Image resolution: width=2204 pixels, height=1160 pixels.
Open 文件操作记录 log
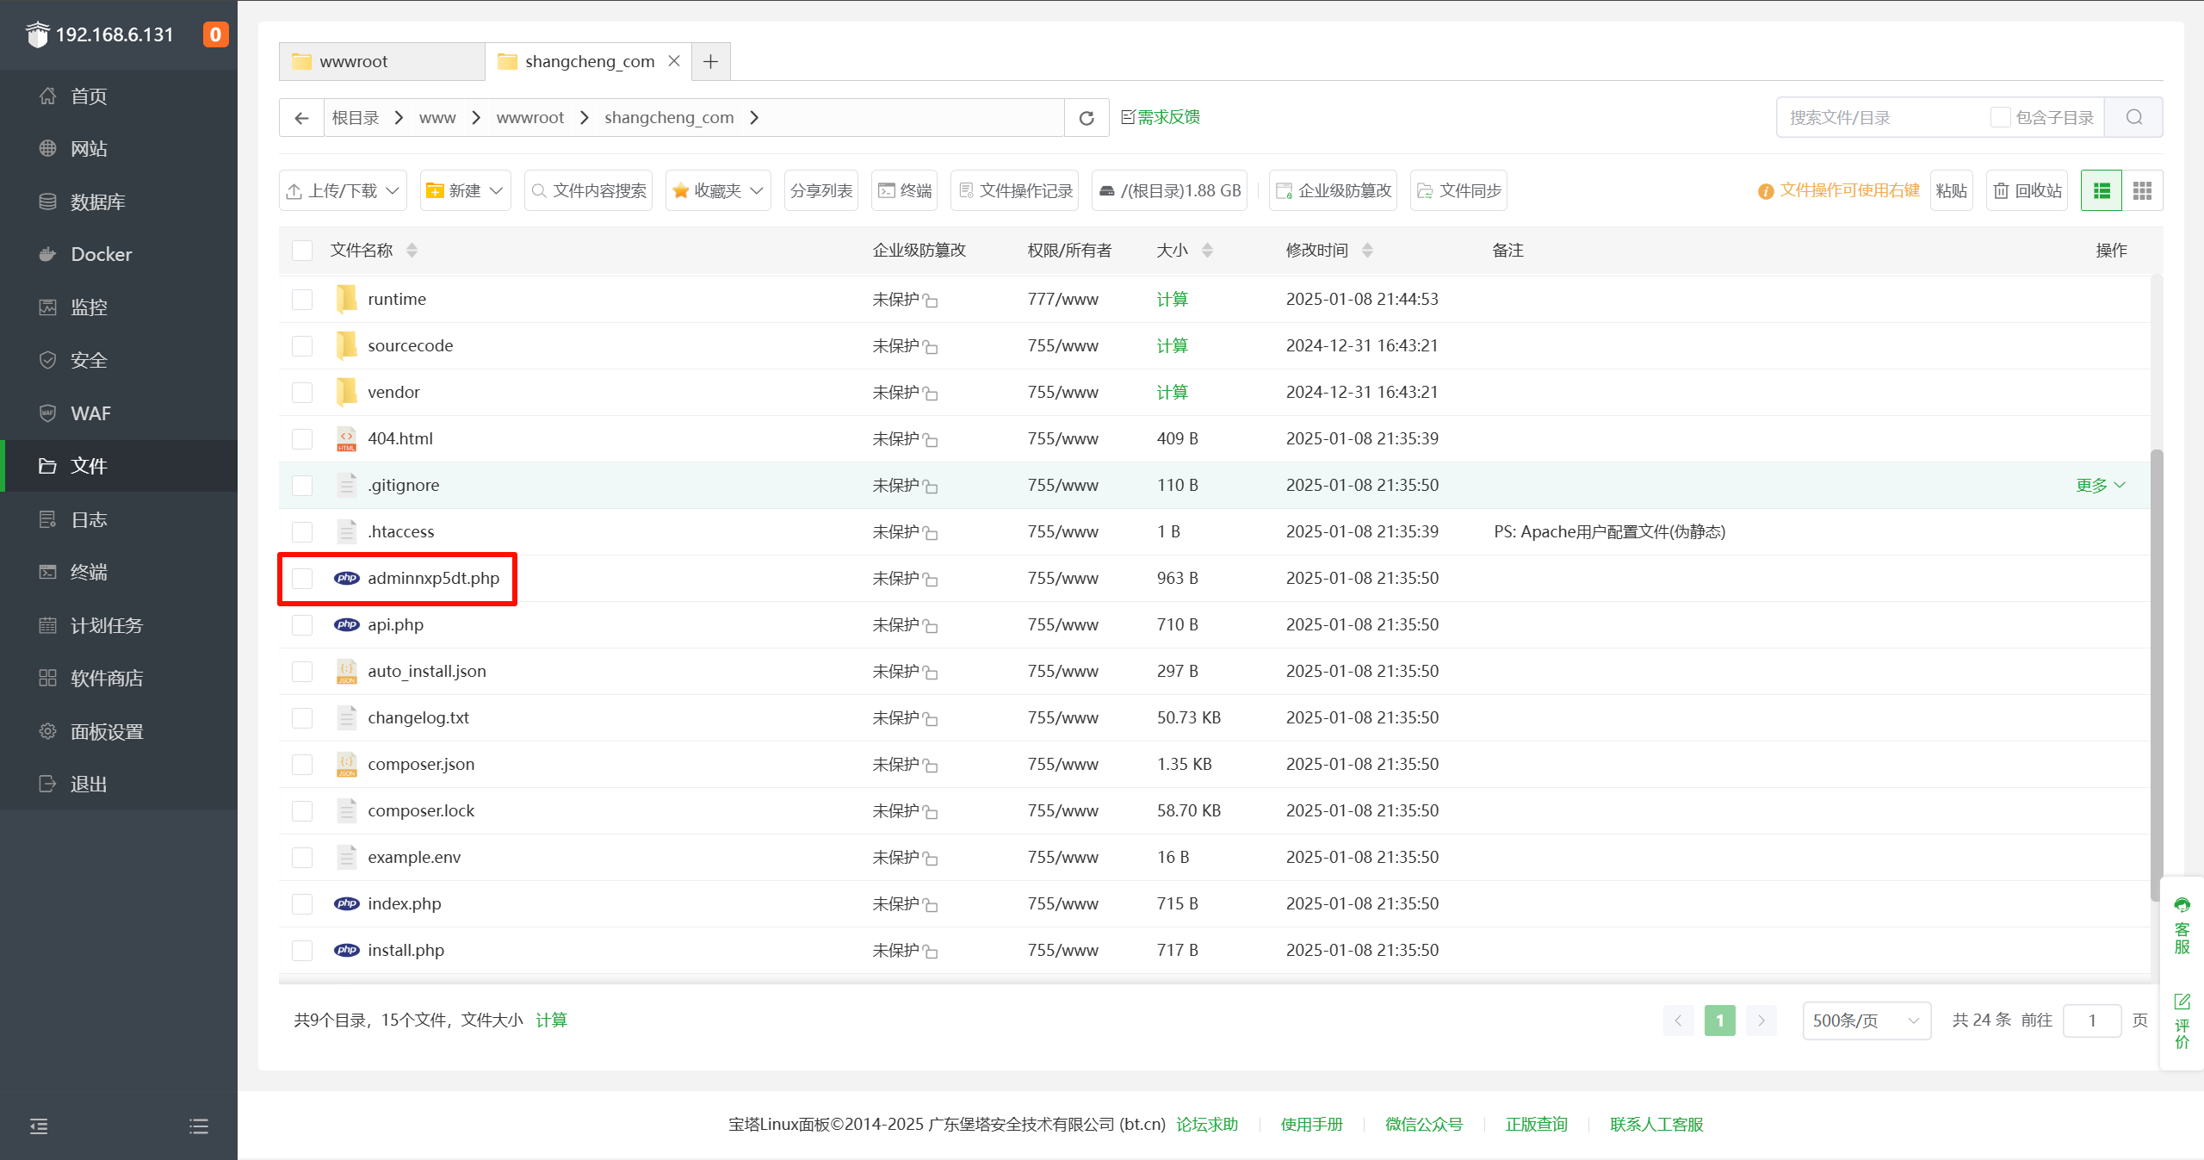pos(1016,190)
